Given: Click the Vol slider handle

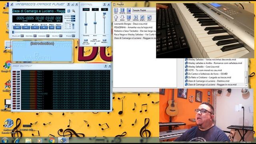Looking at the screenshot, I should coord(104,14).
